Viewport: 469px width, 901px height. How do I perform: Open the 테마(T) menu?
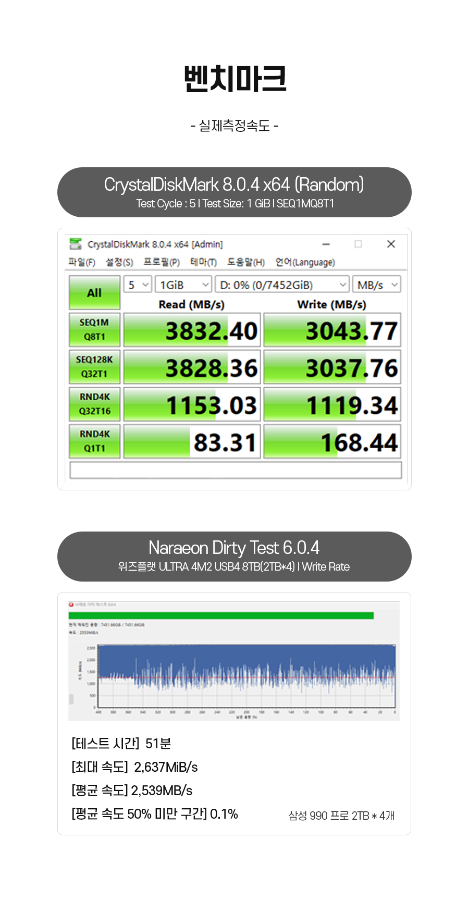coord(203,262)
